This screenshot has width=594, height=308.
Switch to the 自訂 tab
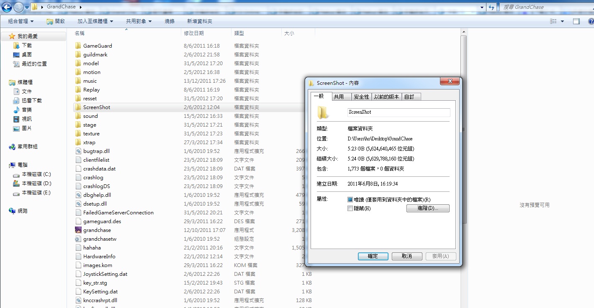[x=411, y=97]
